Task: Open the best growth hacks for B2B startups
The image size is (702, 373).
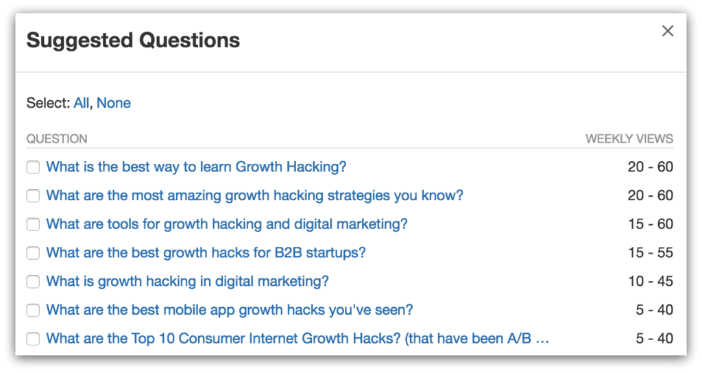Action: pos(206,252)
